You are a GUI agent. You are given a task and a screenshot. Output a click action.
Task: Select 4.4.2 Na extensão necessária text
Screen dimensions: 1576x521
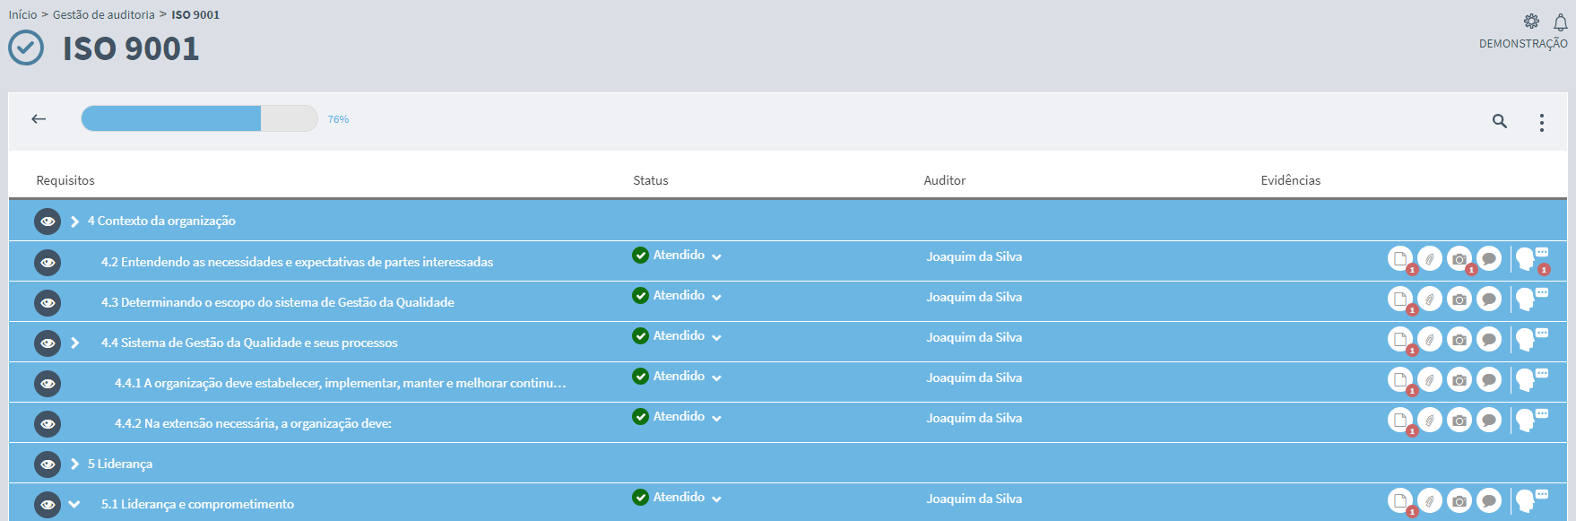(253, 423)
